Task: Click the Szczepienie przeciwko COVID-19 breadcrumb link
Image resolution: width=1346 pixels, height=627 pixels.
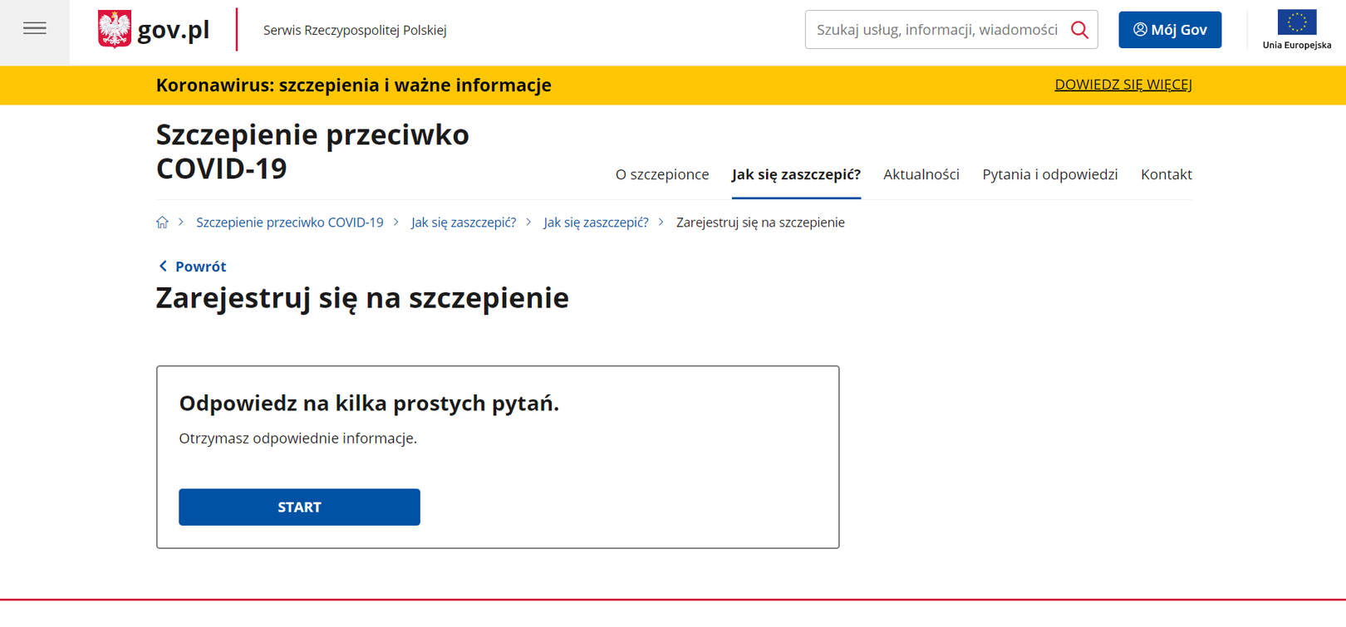Action: point(289,223)
